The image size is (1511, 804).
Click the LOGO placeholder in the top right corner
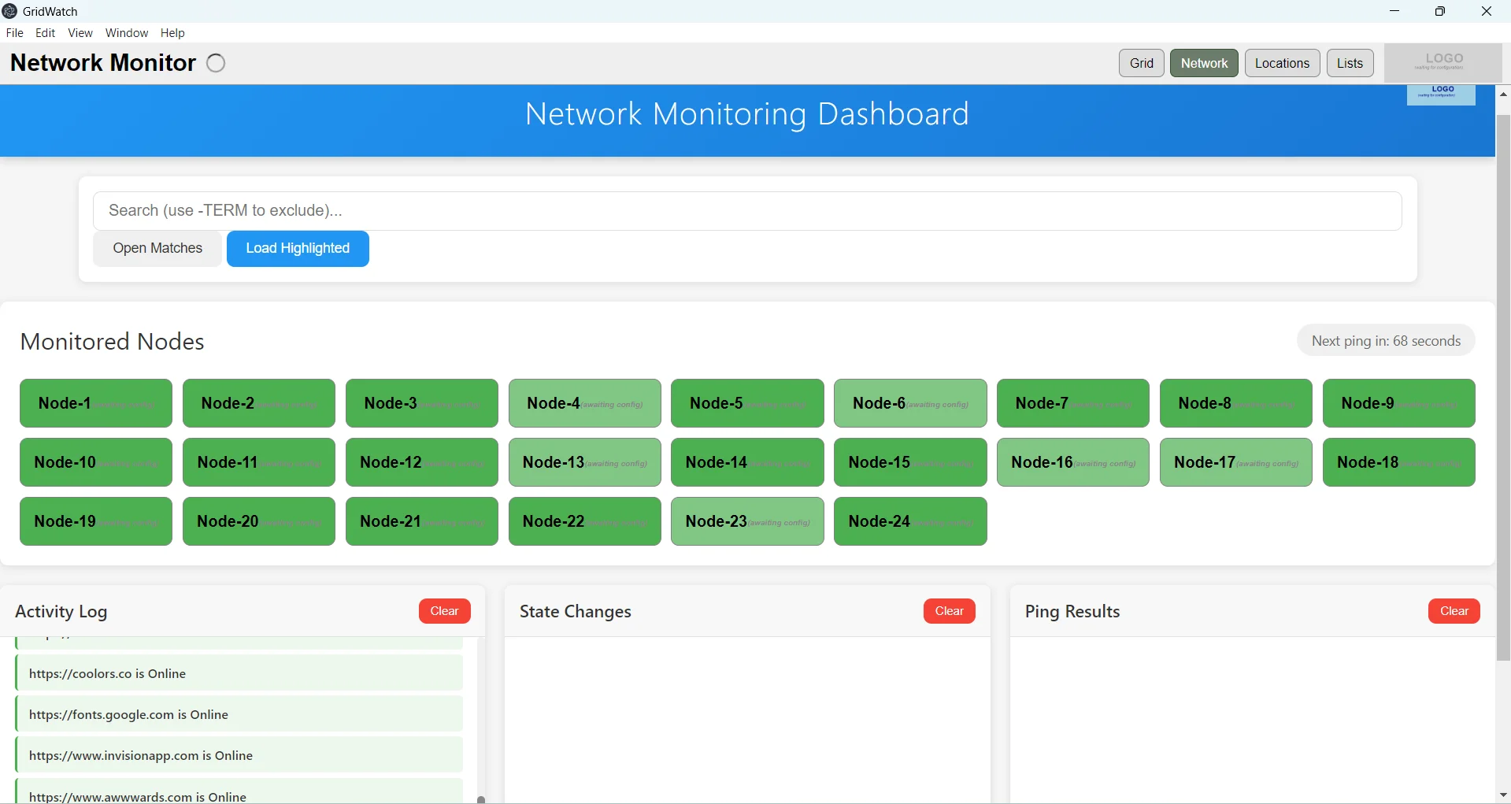tap(1443, 62)
